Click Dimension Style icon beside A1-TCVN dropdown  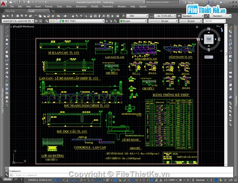point(151,16)
